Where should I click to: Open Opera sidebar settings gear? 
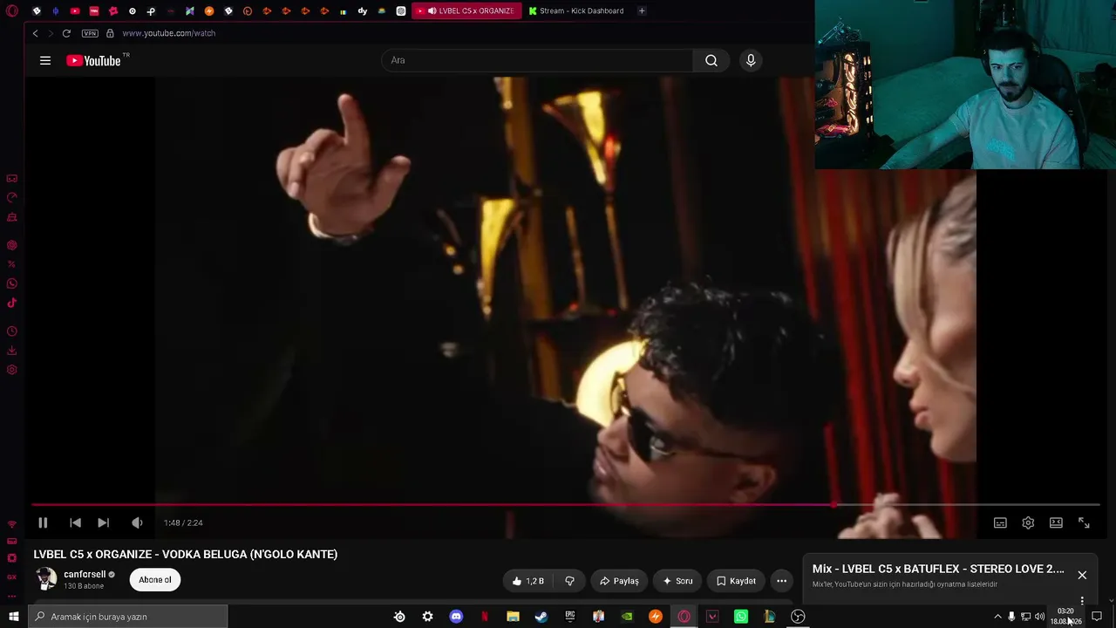pos(12,370)
